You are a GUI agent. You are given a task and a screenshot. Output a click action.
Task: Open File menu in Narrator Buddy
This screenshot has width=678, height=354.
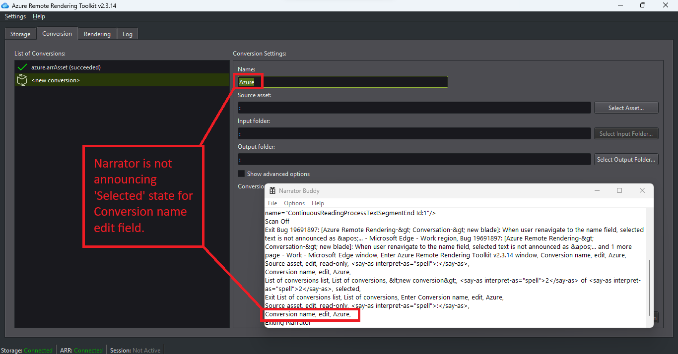[x=272, y=203]
